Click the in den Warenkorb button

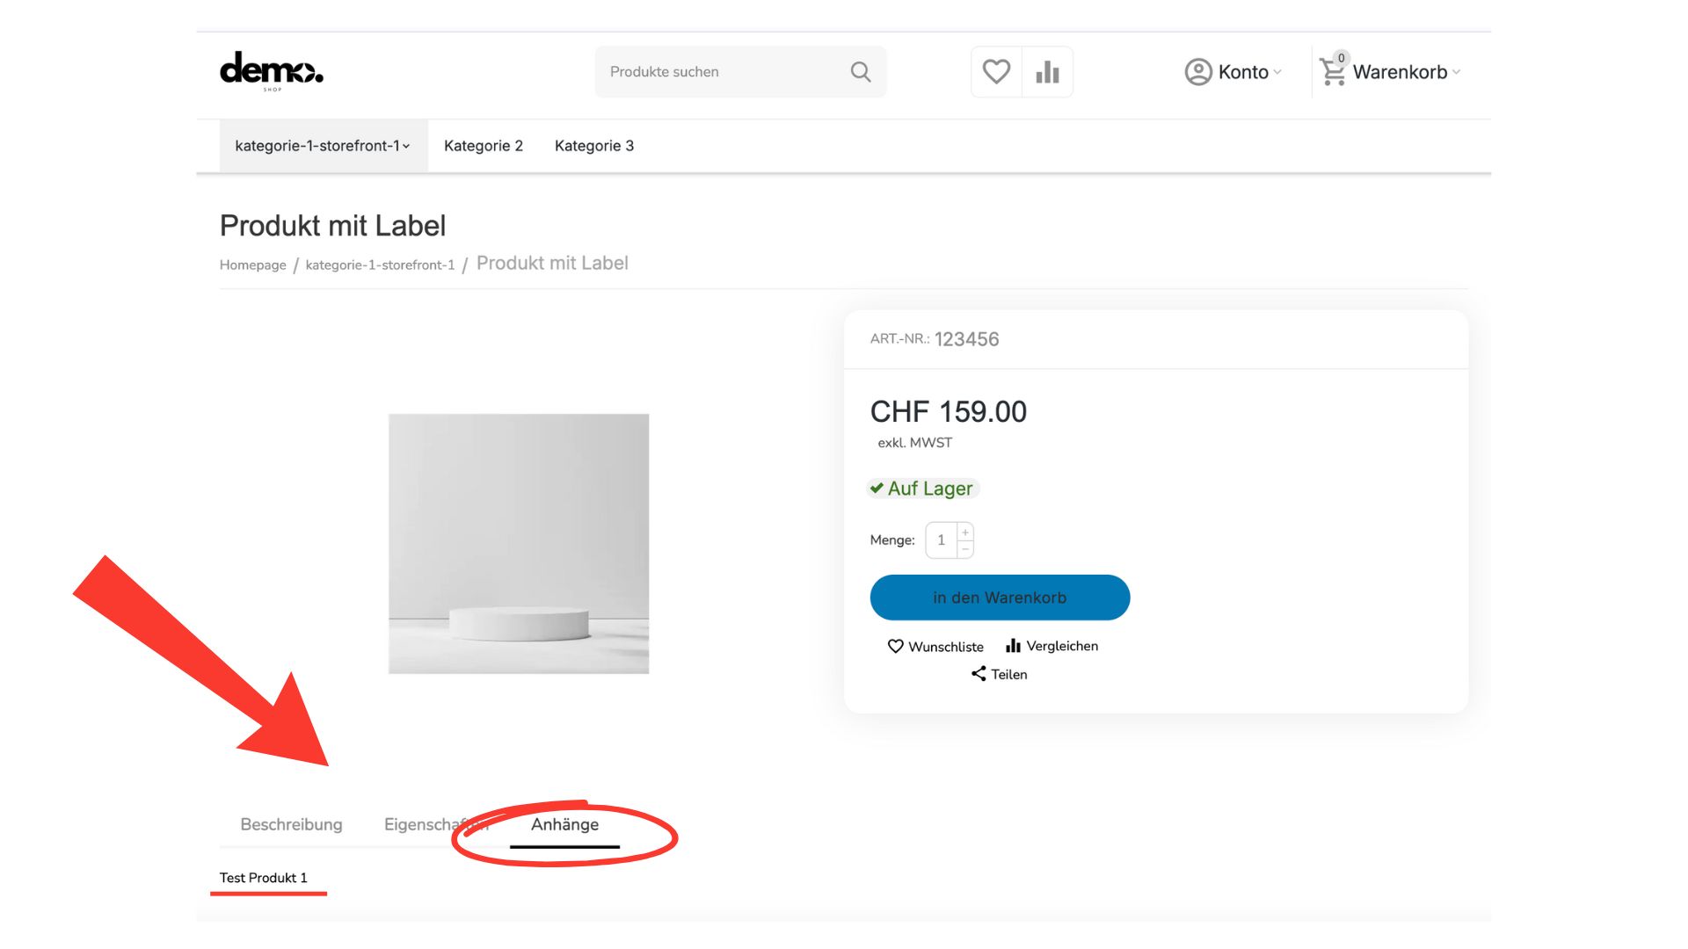(x=1000, y=598)
